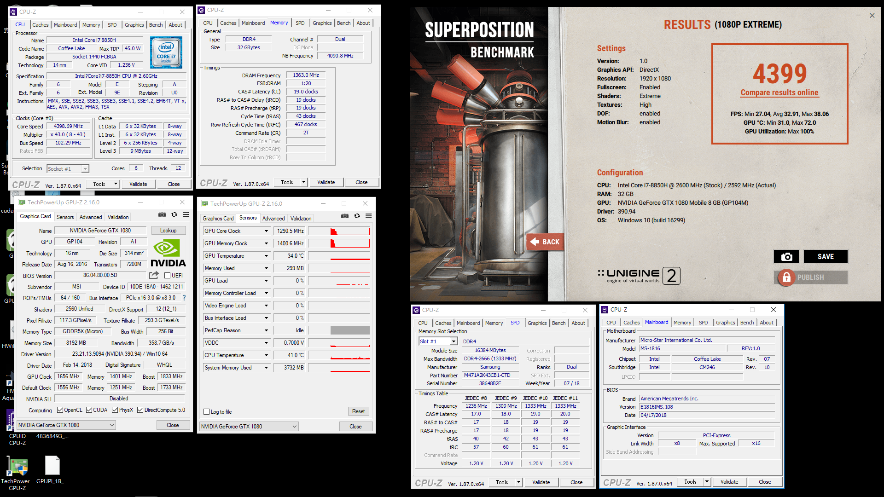The width and height of the screenshot is (884, 497).
Task: Click the lock icon on Publish button
Action: [786, 277]
